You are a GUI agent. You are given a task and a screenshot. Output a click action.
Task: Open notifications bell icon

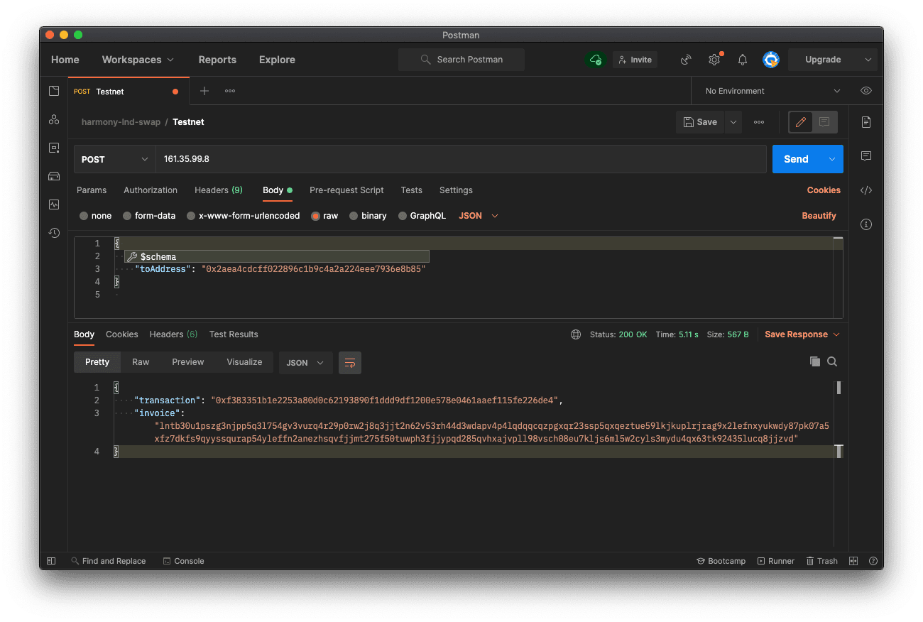[743, 60]
